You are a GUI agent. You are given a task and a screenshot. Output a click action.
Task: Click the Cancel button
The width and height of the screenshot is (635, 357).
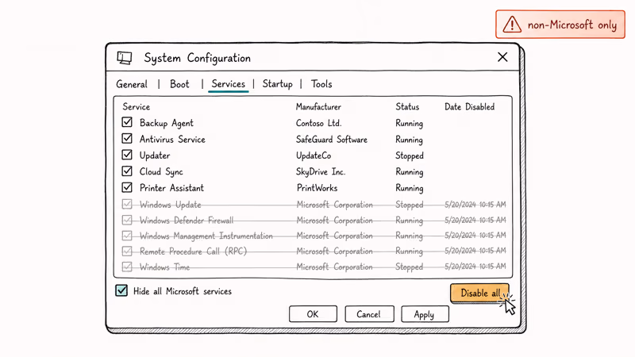pyautogui.click(x=369, y=314)
